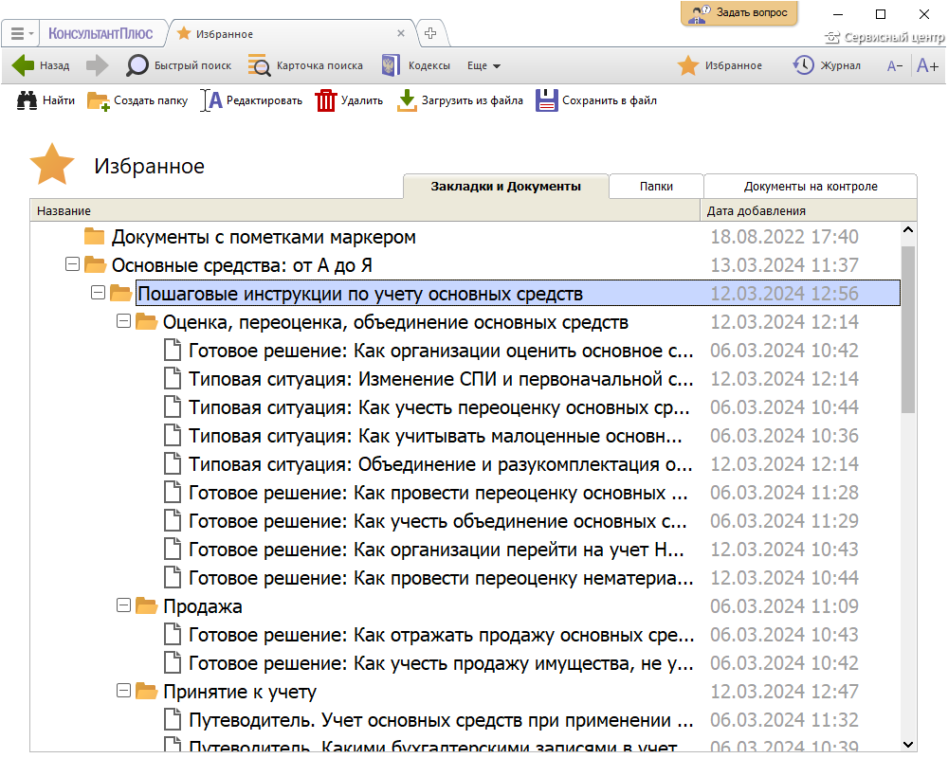Open Quick search magnifier icon
This screenshot has width=948, height=758.
tap(137, 65)
